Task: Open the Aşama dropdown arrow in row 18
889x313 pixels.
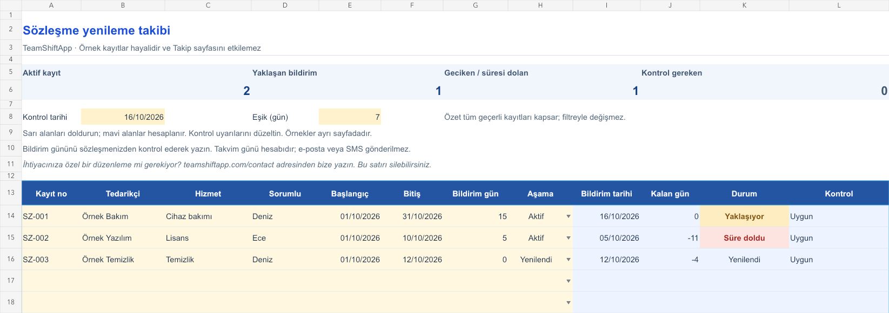Action: point(568,303)
